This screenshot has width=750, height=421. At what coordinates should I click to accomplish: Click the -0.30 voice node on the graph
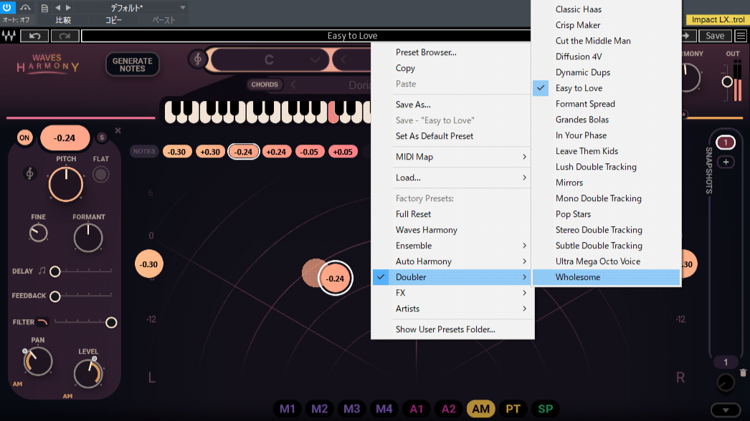click(148, 263)
